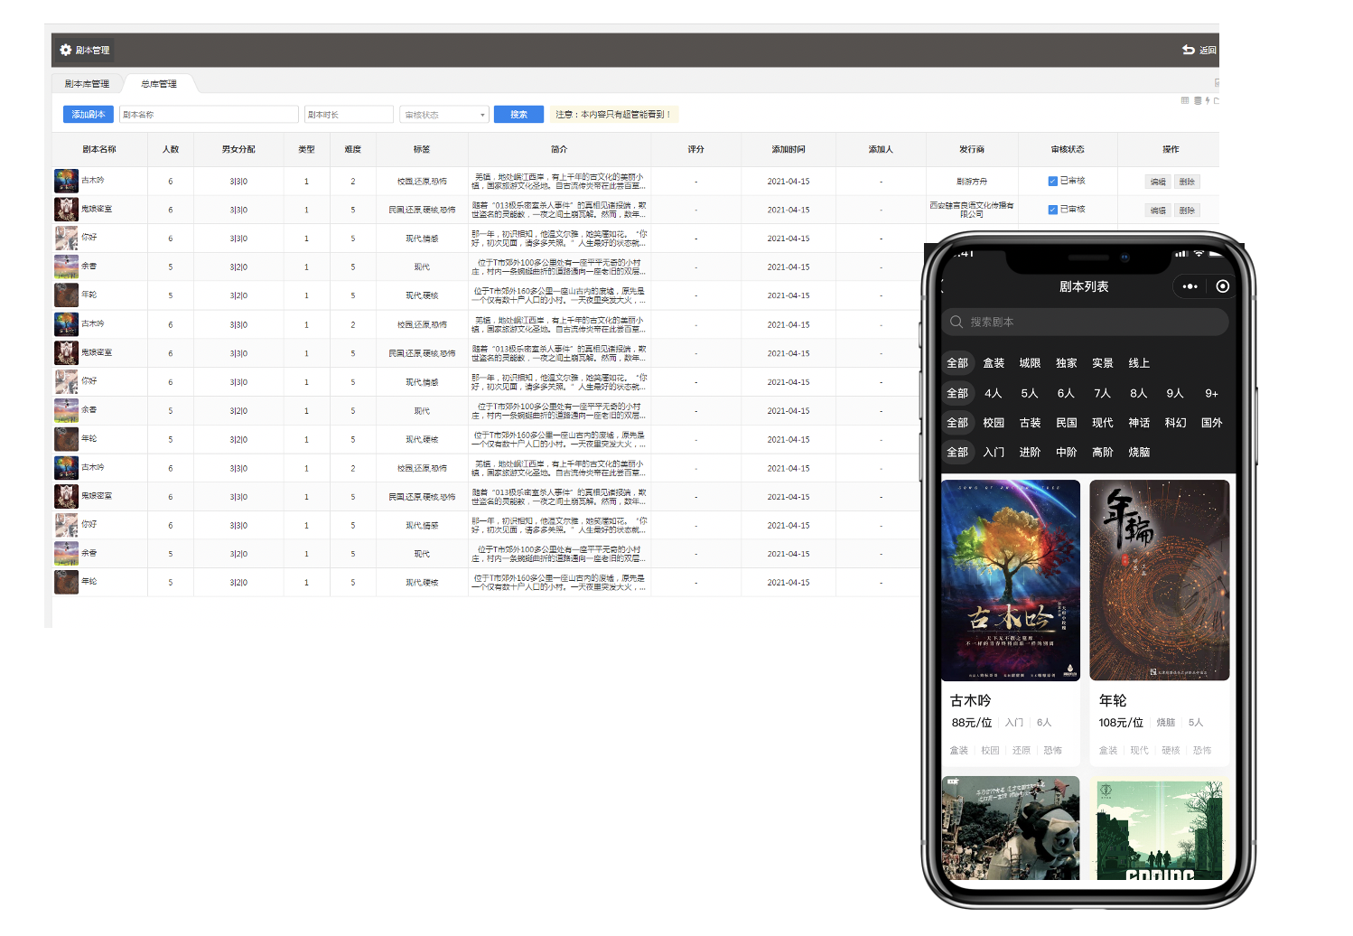Select the 城限 filter on the phone
This screenshot has height=936, width=1353.
click(x=1030, y=363)
